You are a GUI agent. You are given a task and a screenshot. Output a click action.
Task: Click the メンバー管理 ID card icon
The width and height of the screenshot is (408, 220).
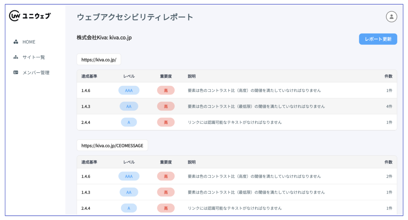pyautogui.click(x=16, y=72)
